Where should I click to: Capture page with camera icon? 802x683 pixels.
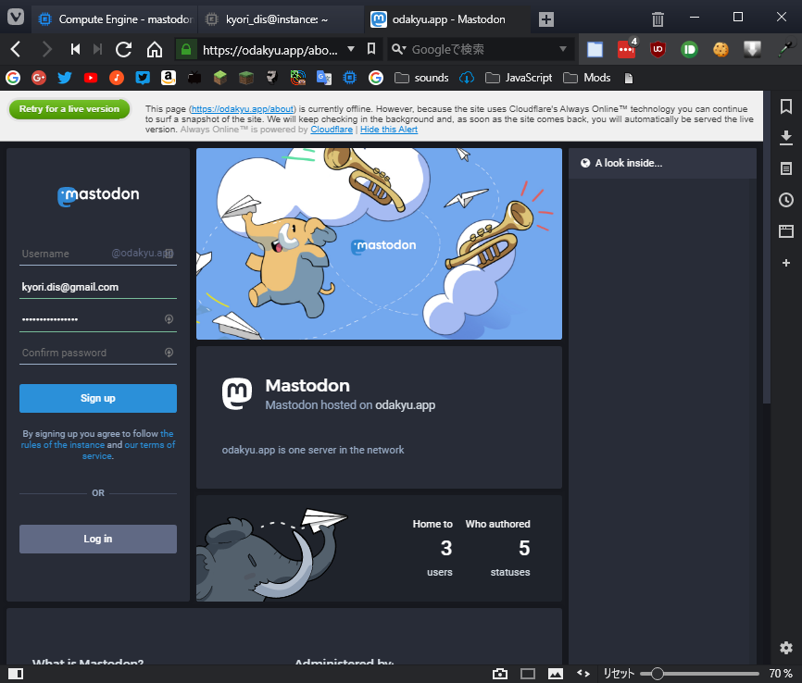[500, 674]
